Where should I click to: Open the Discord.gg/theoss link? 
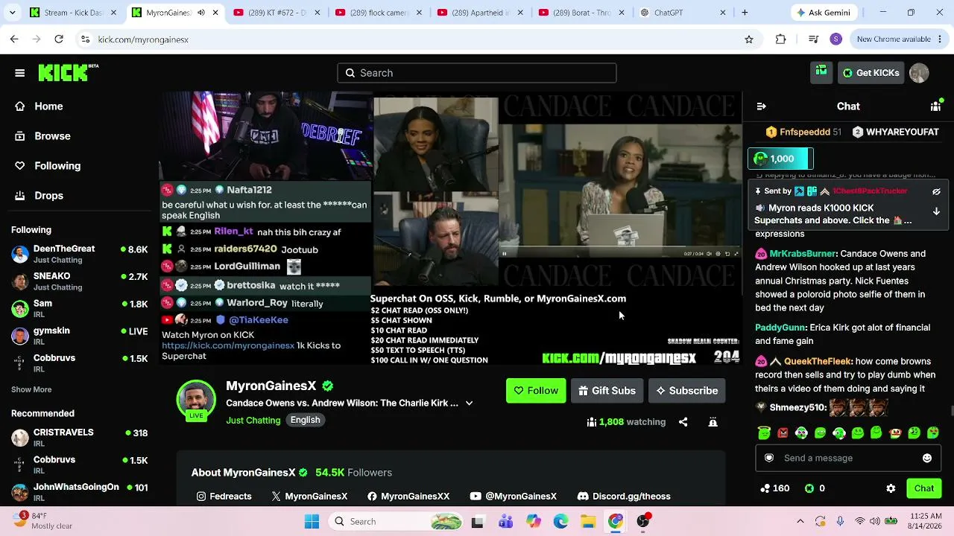click(x=624, y=497)
